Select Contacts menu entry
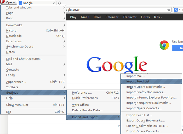 [33, 70]
